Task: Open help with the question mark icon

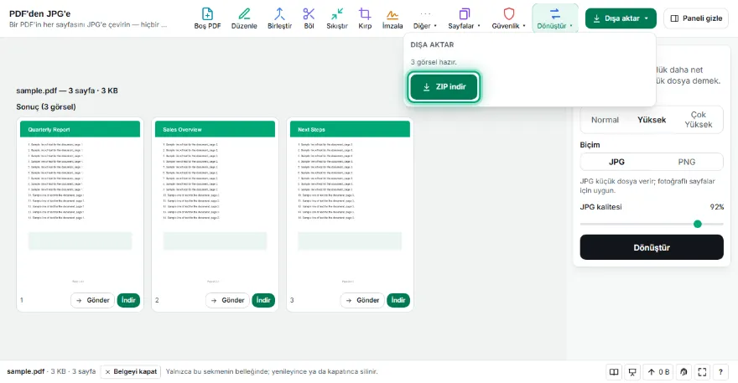Action: [720, 372]
